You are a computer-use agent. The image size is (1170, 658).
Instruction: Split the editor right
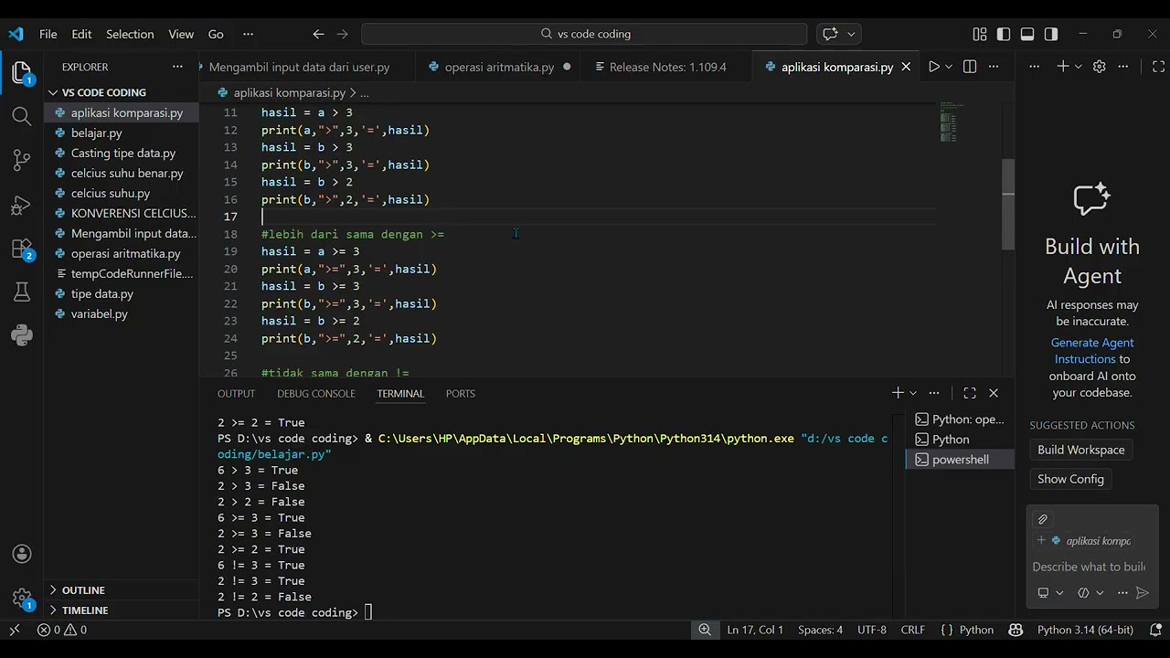pyautogui.click(x=970, y=67)
